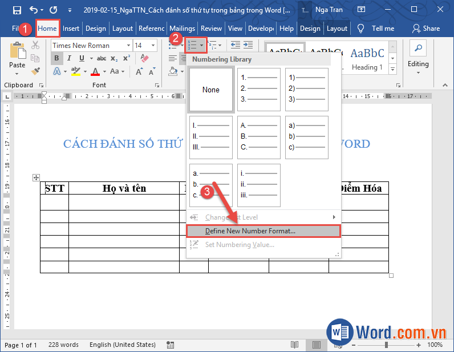Select the Format Painter brush

pos(35,71)
